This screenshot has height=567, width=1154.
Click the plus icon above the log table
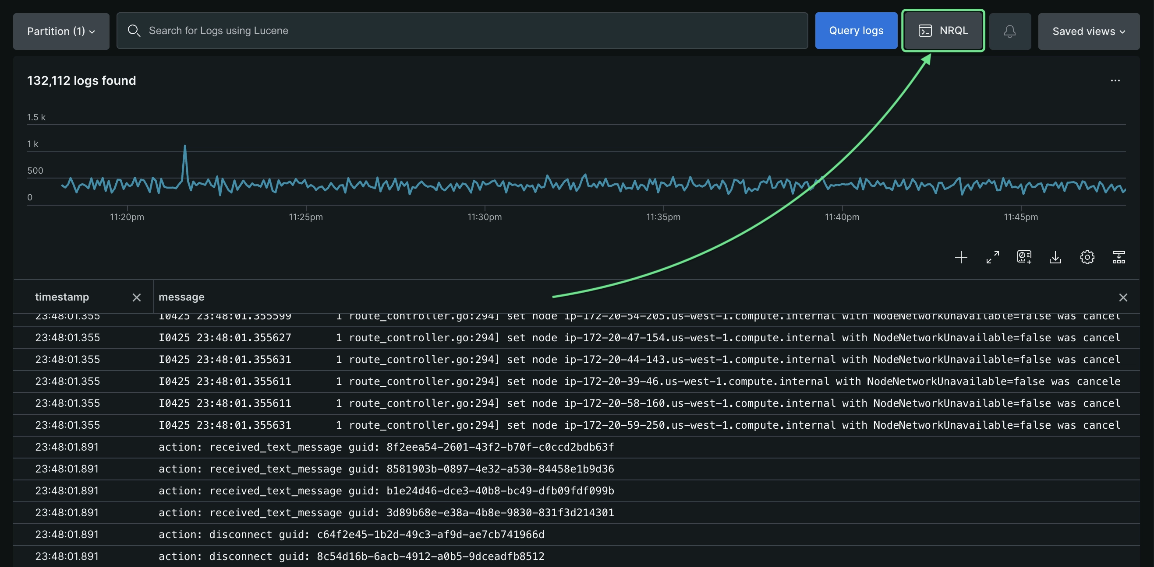click(960, 257)
